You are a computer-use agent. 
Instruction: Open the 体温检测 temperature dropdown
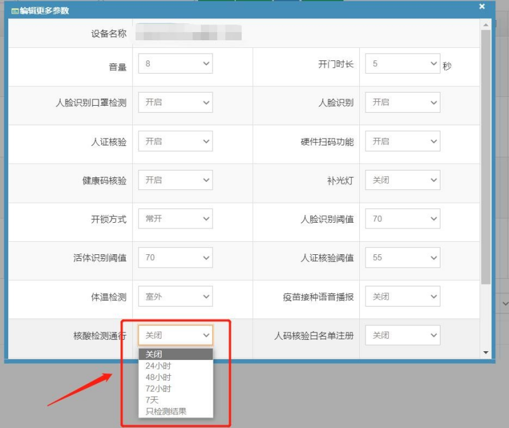pyautogui.click(x=175, y=296)
